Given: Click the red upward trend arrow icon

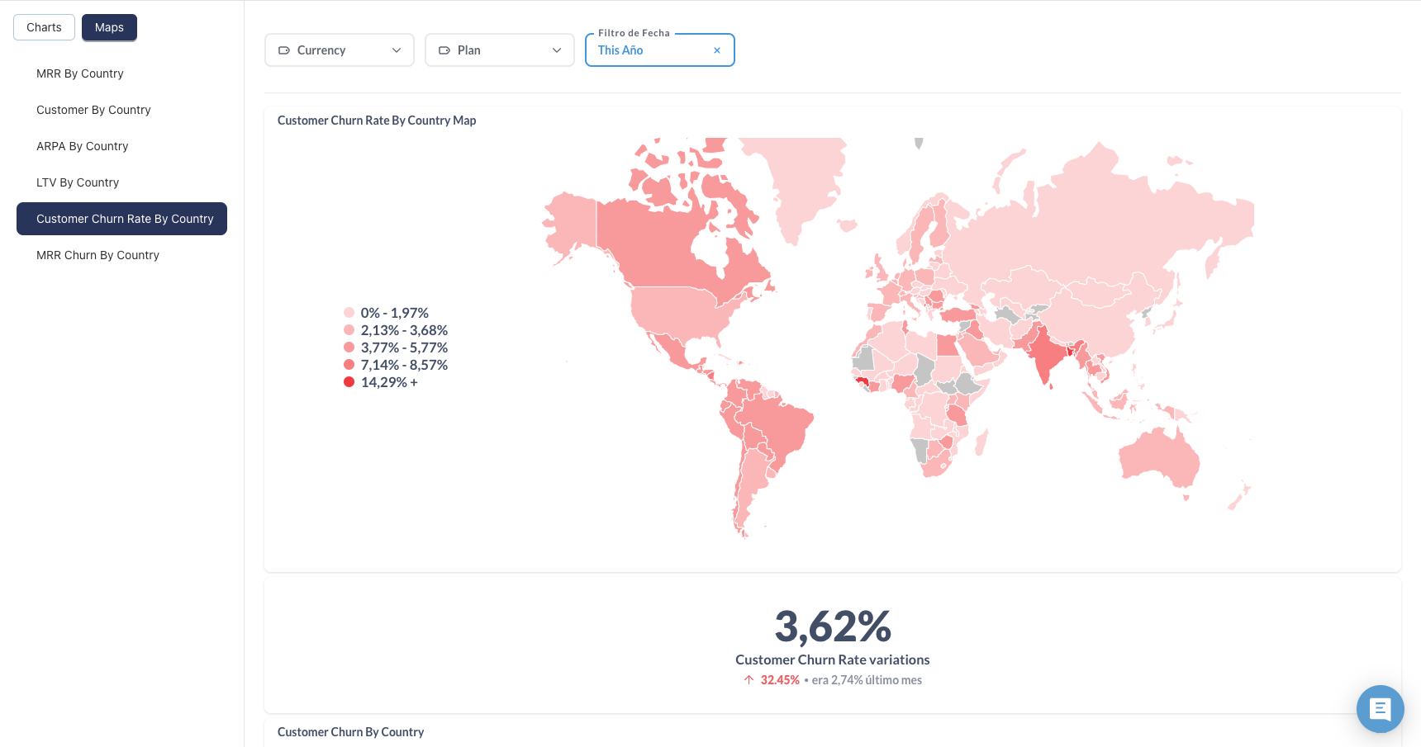Looking at the screenshot, I should tap(749, 680).
